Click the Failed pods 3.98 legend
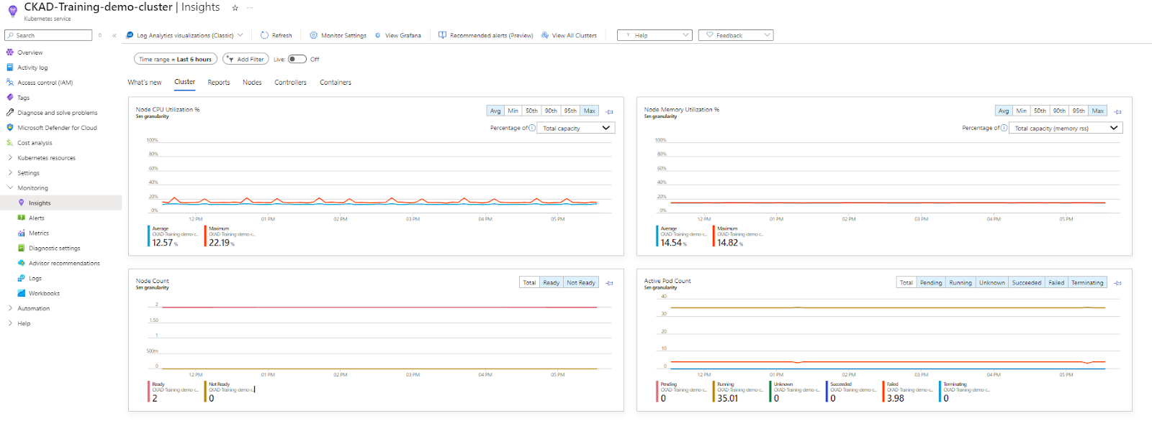Image resolution: width=1152 pixels, height=426 pixels. 908,392
